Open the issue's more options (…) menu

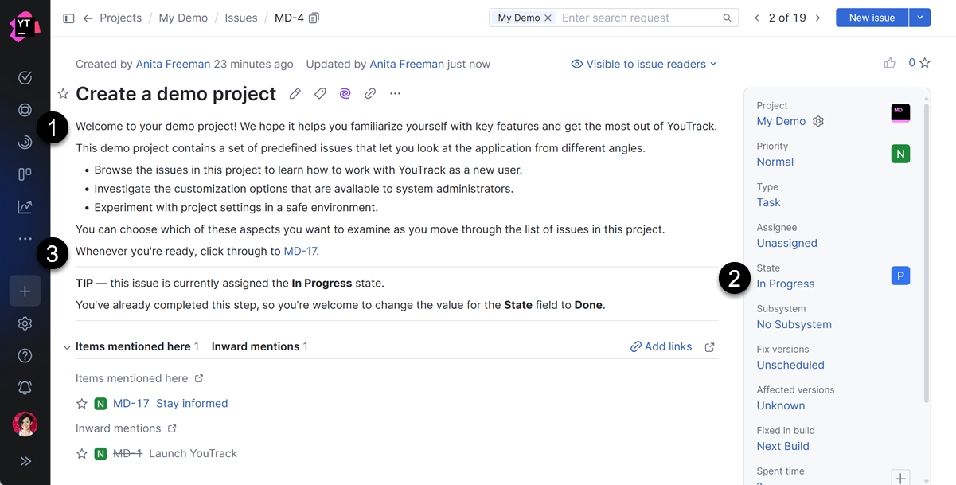(x=396, y=93)
